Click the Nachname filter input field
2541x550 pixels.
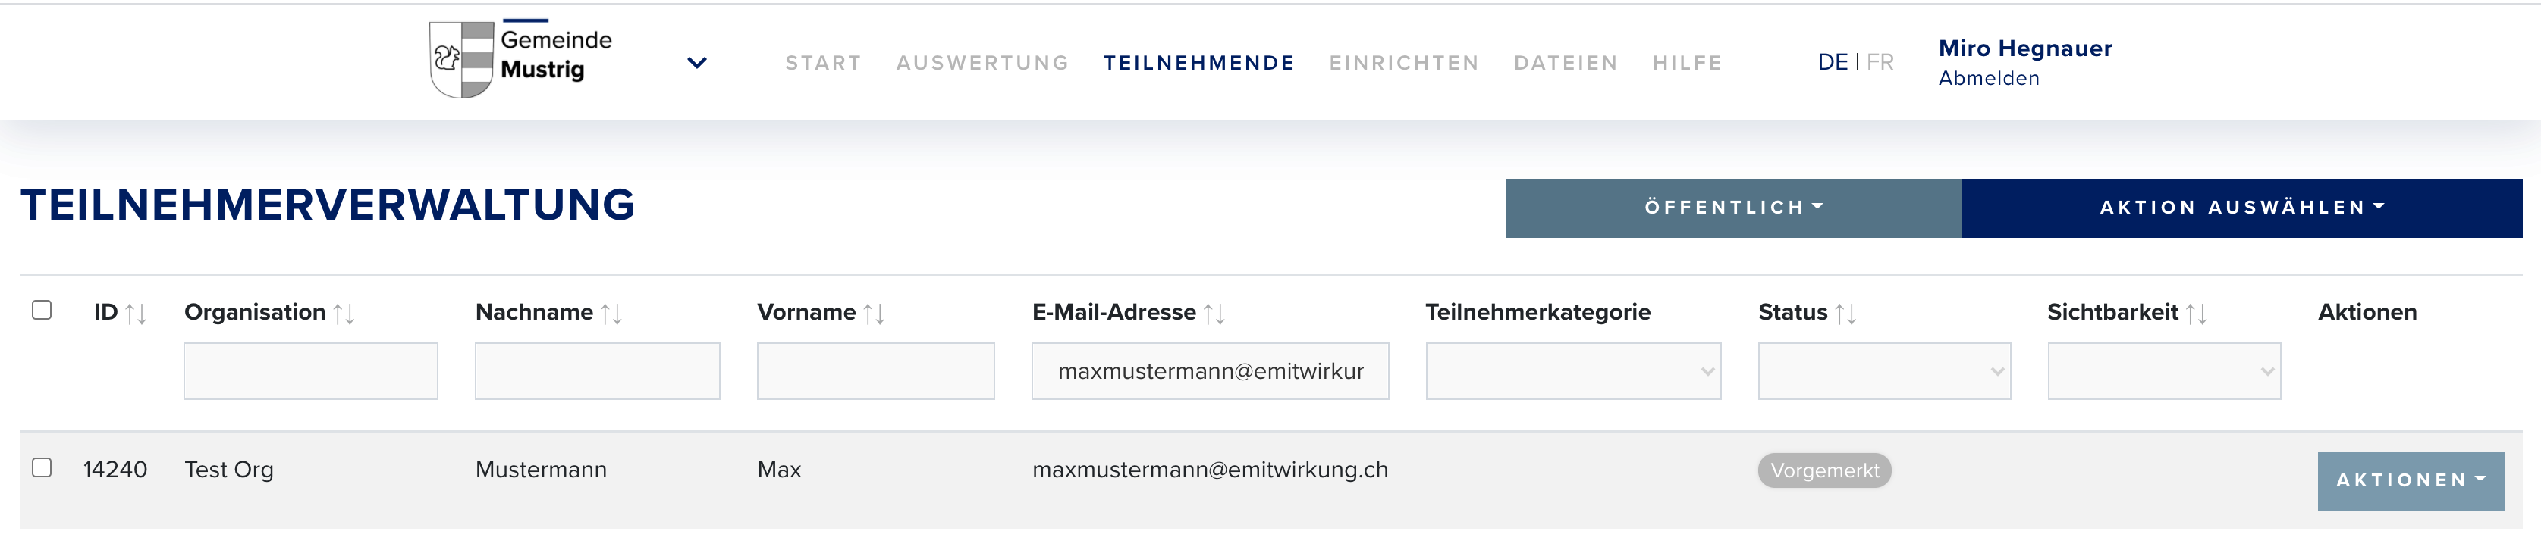pyautogui.click(x=598, y=370)
